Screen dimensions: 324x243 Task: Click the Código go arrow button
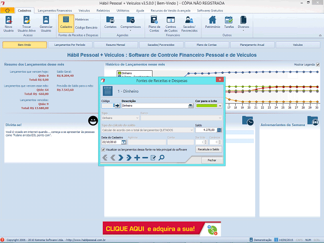click(x=117, y=106)
